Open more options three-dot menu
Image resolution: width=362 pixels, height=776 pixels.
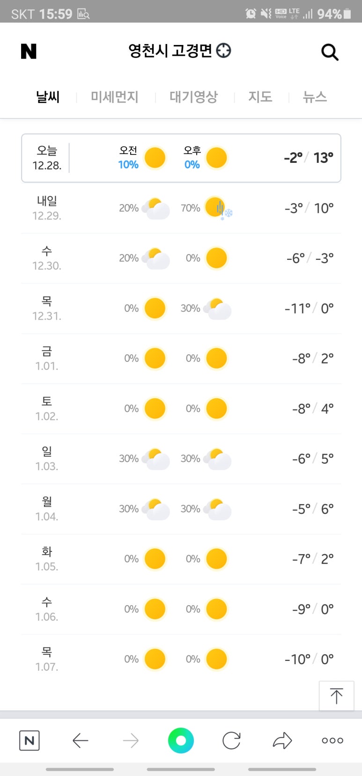pos(332,740)
